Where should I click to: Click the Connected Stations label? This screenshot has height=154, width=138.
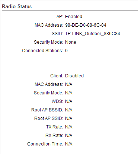(x=42, y=51)
